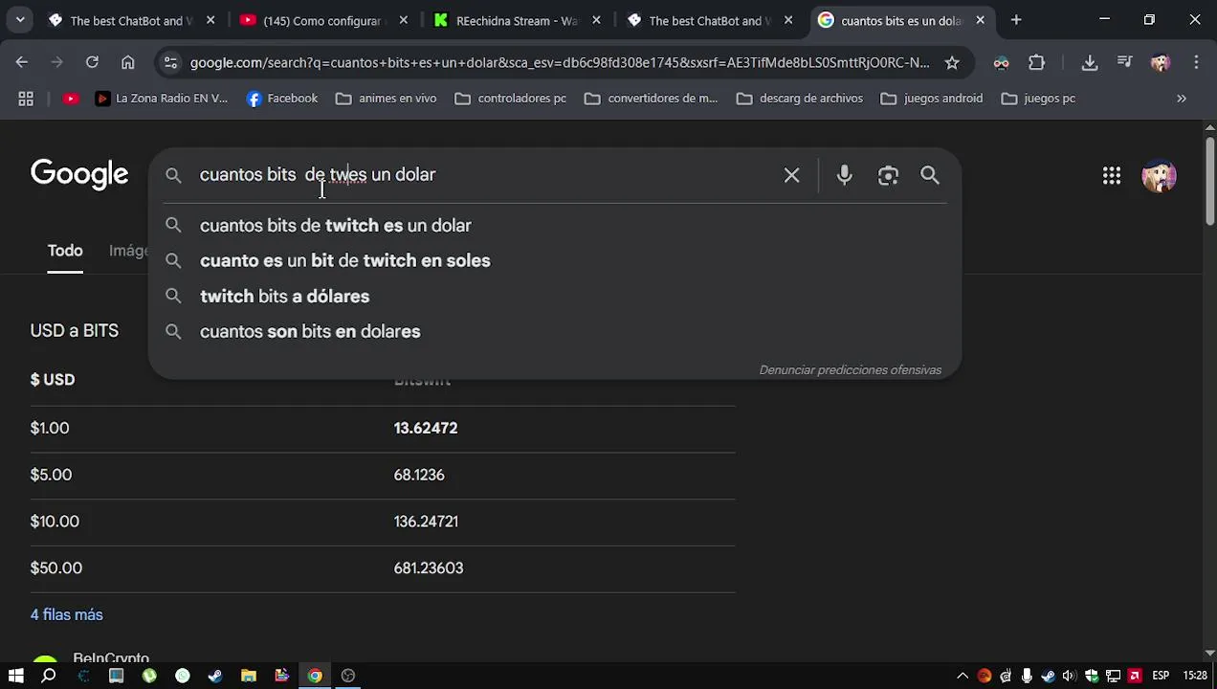The image size is (1217, 689).
Task: View site information icon in address bar
Action: [x=170, y=62]
